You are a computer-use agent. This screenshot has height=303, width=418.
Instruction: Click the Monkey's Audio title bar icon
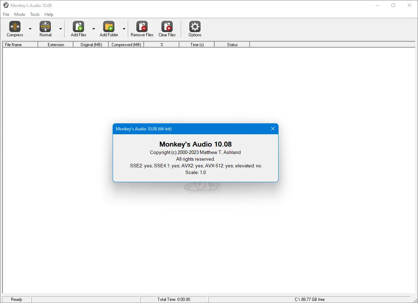tap(6, 5)
